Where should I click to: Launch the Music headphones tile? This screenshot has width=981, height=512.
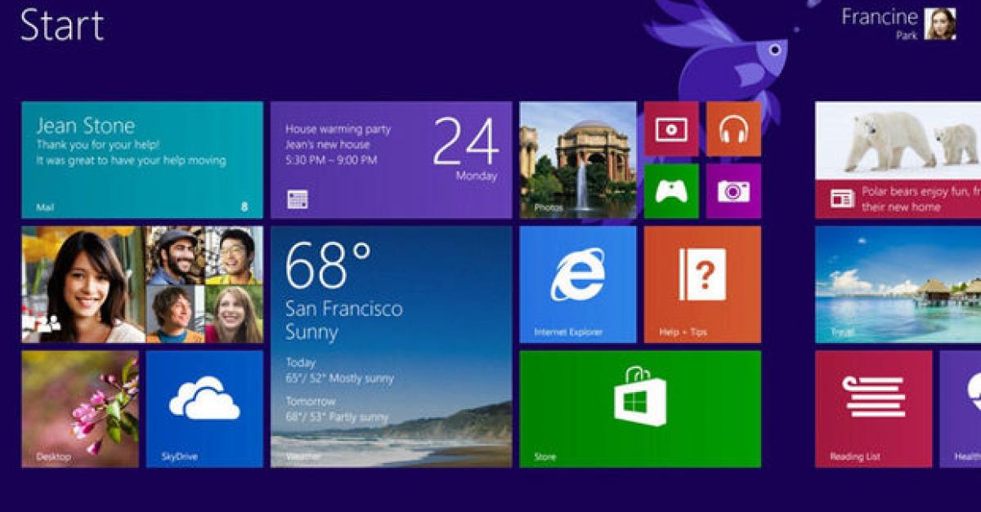(733, 129)
